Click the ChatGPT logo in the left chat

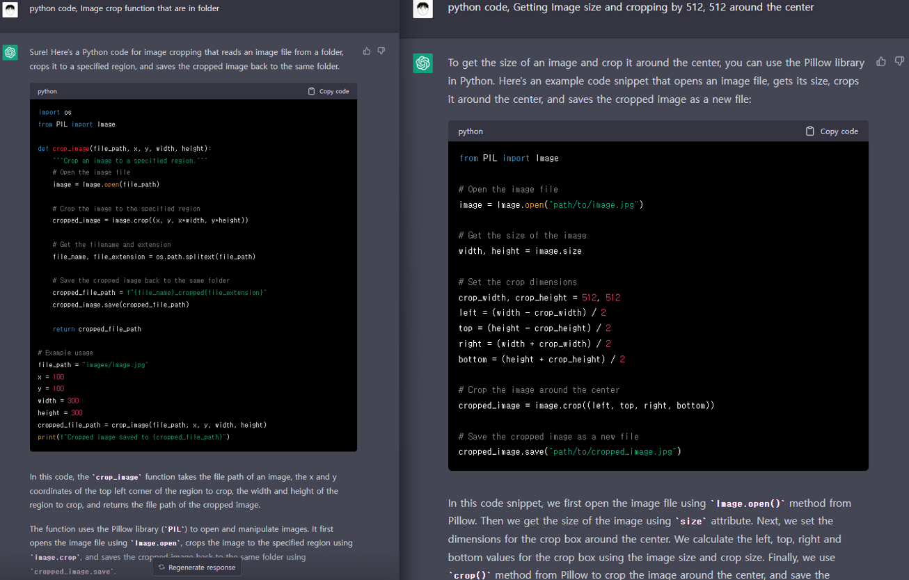pyautogui.click(x=10, y=52)
